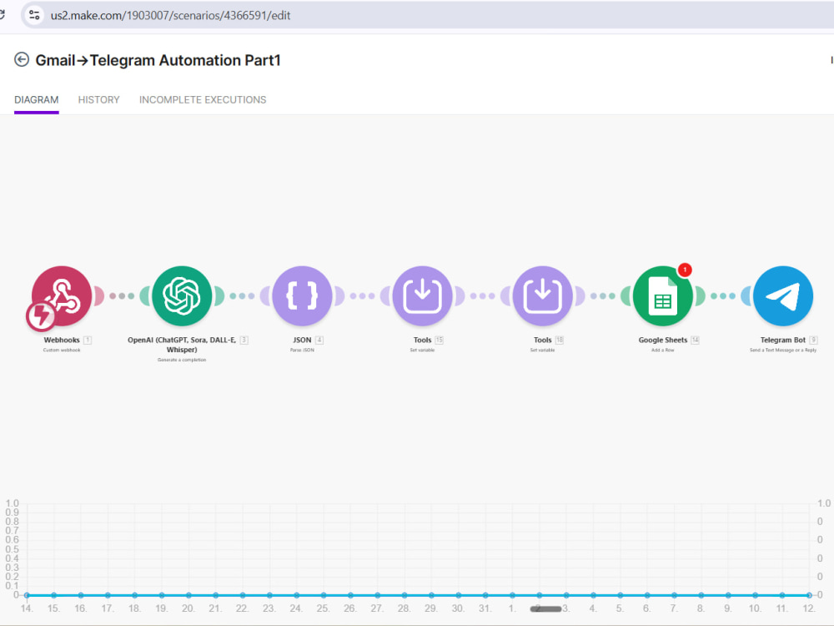Image resolution: width=834 pixels, height=626 pixels.
Task: Open site information icon in address bar
Action: 34,15
